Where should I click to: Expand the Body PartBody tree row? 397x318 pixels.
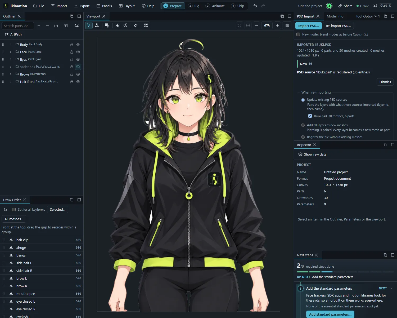click(x=11, y=45)
